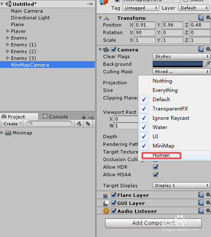Select MiniMapCamera in the Hierarchy

click(47, 65)
